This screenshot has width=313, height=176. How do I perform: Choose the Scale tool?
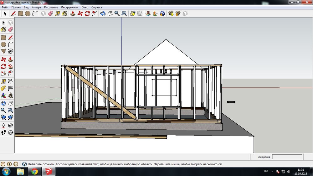tap(3, 73)
